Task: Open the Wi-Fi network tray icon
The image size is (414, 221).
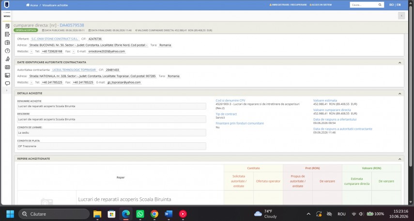Action: [354, 214]
